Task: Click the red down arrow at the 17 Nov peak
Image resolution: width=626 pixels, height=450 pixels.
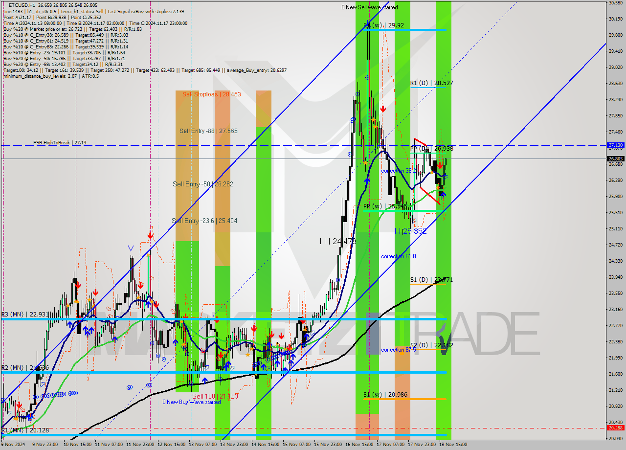Action: [383, 109]
